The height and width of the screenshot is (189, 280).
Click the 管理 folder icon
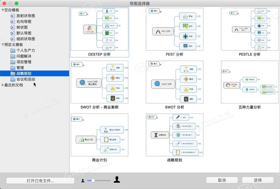pyautogui.click(x=13, y=68)
